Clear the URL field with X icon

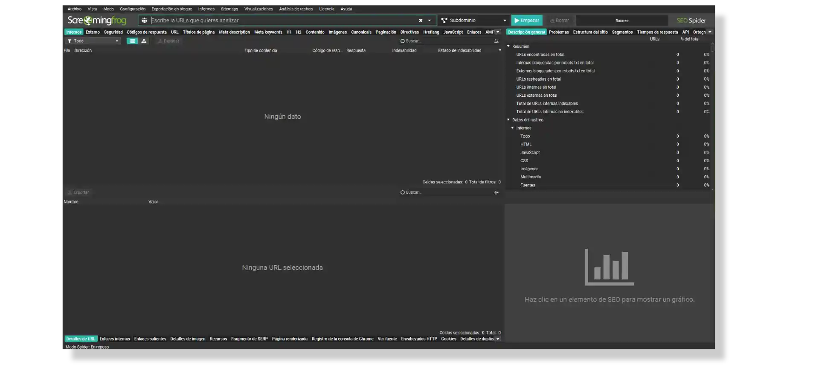point(421,20)
